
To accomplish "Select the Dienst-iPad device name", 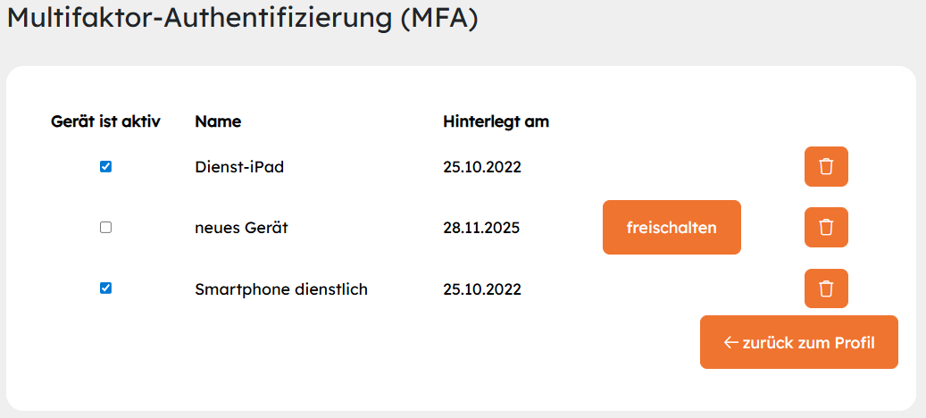I will (239, 167).
